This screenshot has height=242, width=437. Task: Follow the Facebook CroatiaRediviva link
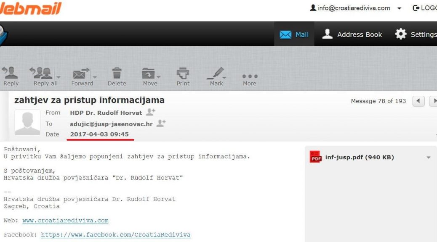[x=115, y=235]
